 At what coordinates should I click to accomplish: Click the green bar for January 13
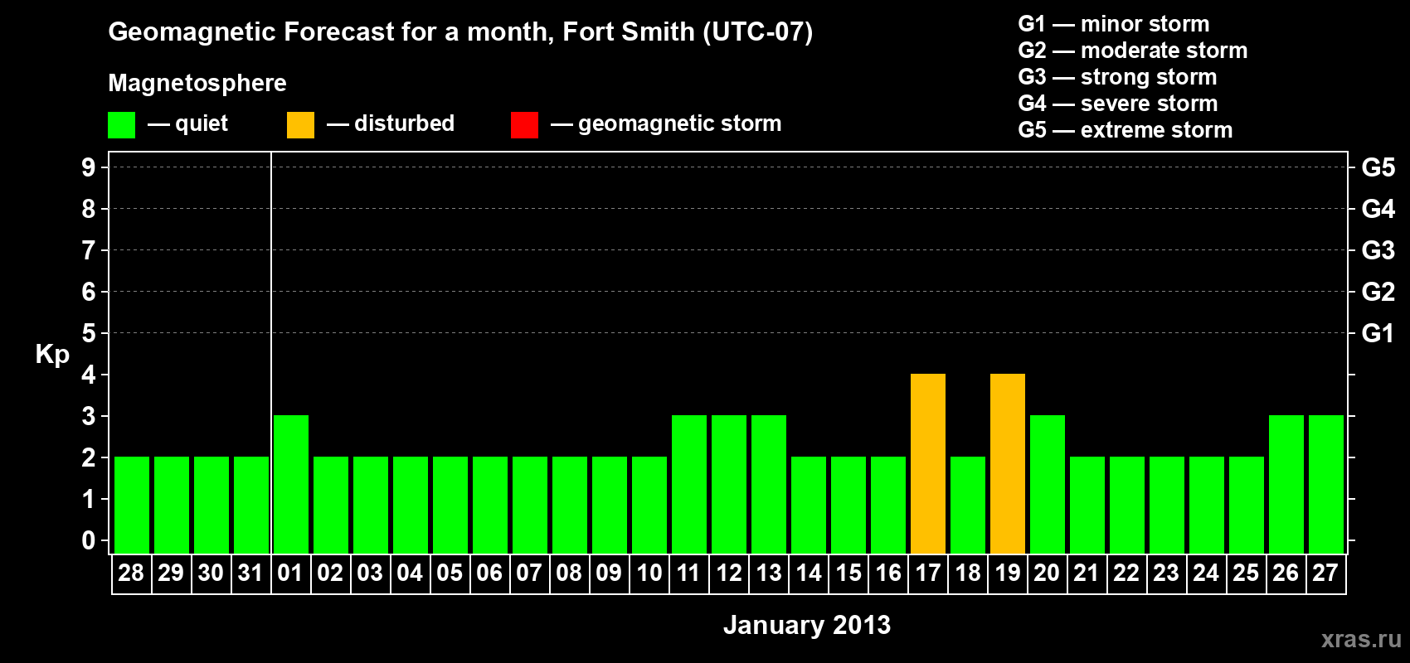click(769, 485)
